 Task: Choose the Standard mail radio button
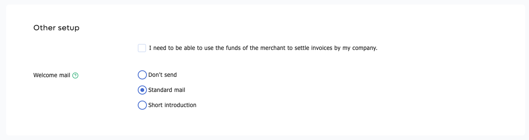[x=142, y=90]
